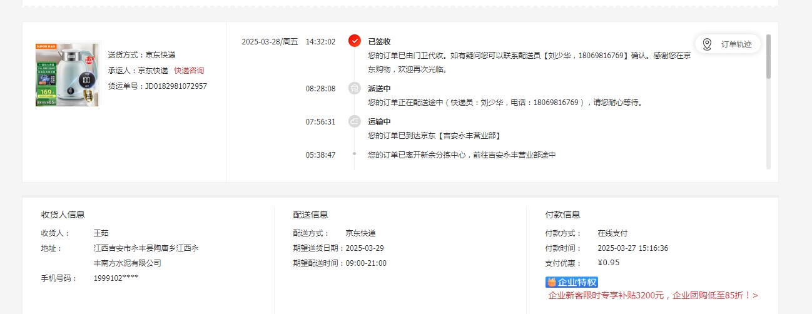Click the 期望配送时间：09:00-21:00 line

pos(340,263)
